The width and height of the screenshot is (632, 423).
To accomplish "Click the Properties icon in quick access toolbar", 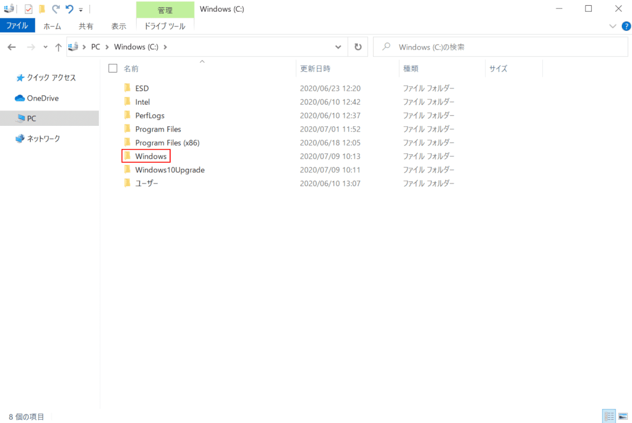I will pyautogui.click(x=28, y=9).
